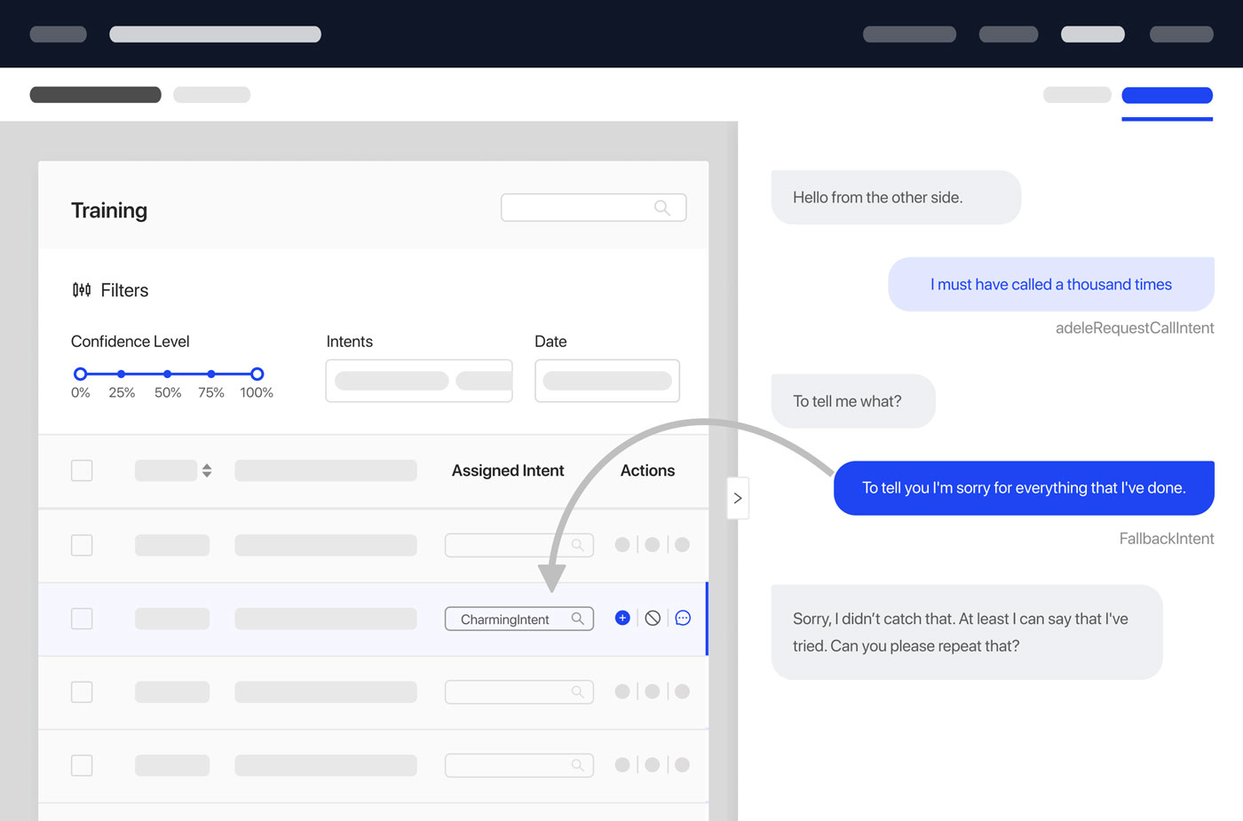Open the chat bubble icon in CharmingIntent row
The height and width of the screenshot is (821, 1243).
tap(683, 618)
